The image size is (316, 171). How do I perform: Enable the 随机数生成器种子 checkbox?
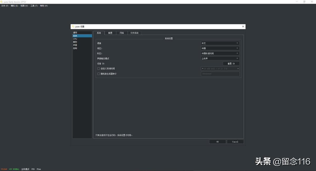[x=99, y=74]
